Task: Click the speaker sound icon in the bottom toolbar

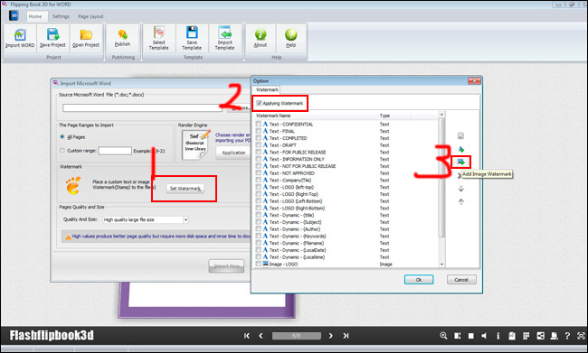Action: [x=484, y=336]
